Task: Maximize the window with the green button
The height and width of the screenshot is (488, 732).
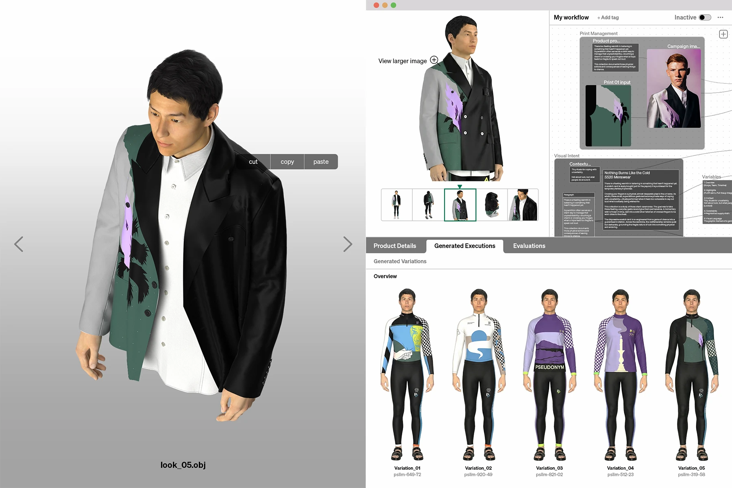Action: [393, 5]
